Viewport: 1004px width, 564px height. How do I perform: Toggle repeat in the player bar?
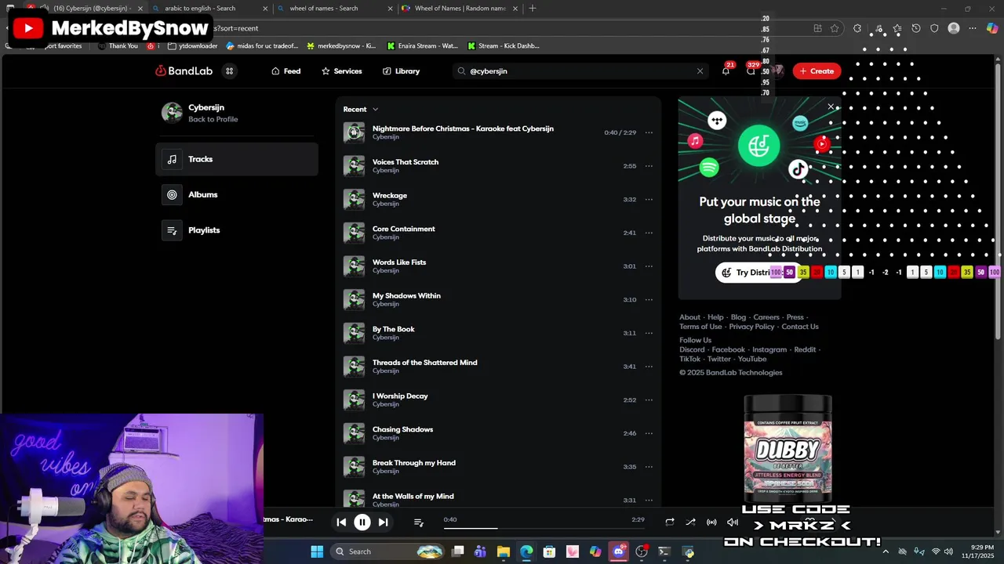point(670,522)
